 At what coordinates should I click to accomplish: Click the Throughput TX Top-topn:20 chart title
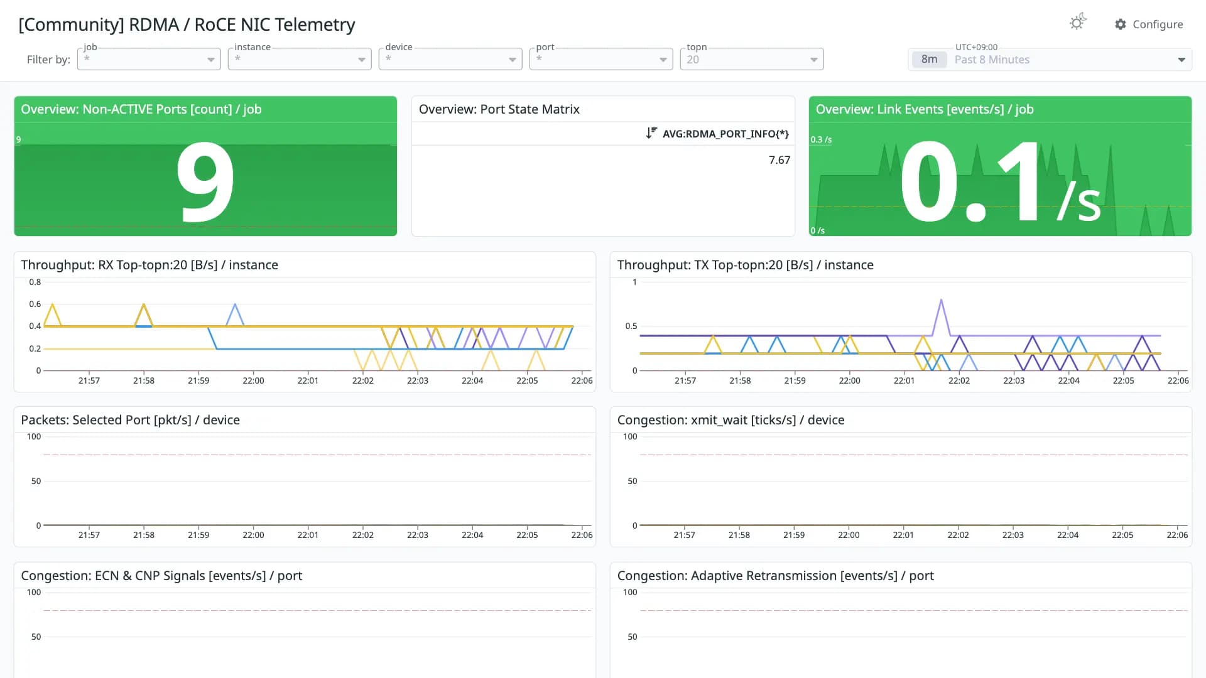pos(746,265)
